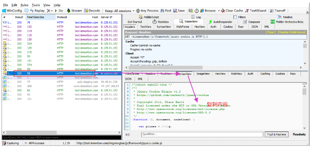Open the Filters tab
This screenshot has height=147, width=311.
tap(239, 17)
